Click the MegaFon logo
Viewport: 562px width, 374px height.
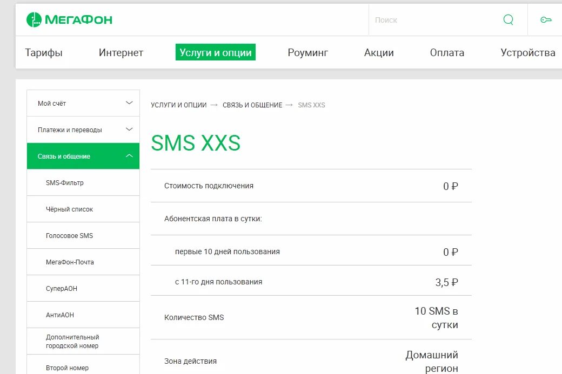click(x=69, y=19)
